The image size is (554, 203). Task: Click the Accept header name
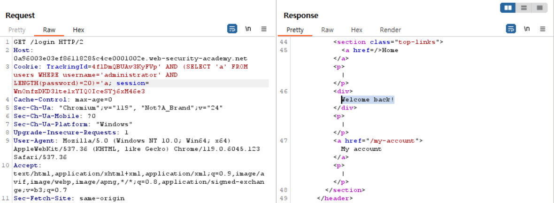[26, 165]
